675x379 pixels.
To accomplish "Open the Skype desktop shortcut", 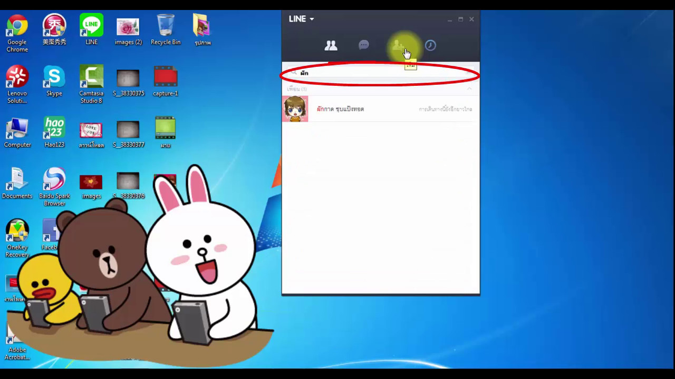I will tap(54, 81).
